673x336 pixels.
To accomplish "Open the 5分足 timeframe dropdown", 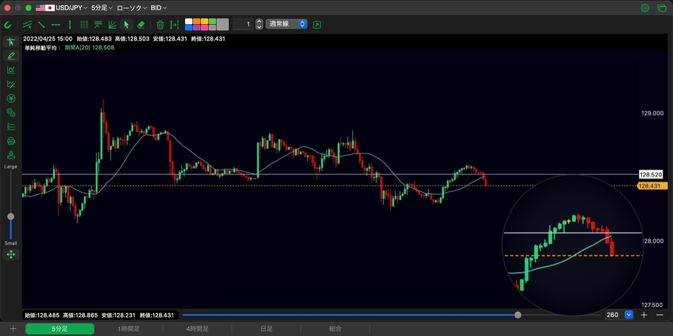I will coord(102,8).
